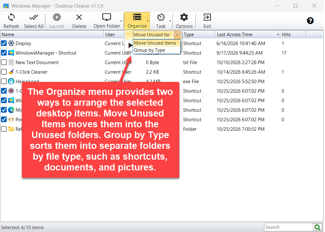The image size is (325, 232).
Task: Choose Group by Type option
Action: 156,50
